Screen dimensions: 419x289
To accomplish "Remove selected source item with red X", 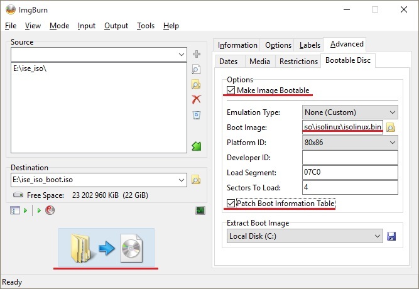I will pos(197,99).
